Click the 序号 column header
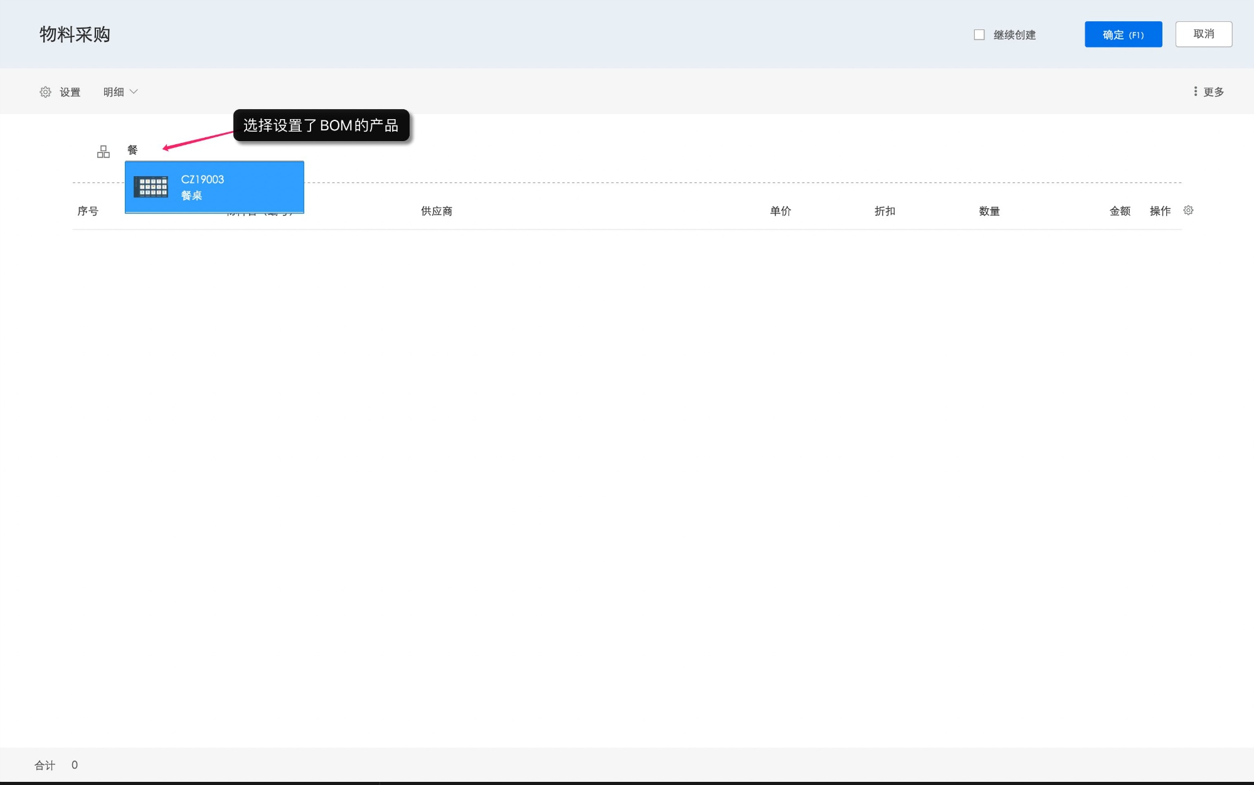This screenshot has width=1254, height=785. point(88,211)
